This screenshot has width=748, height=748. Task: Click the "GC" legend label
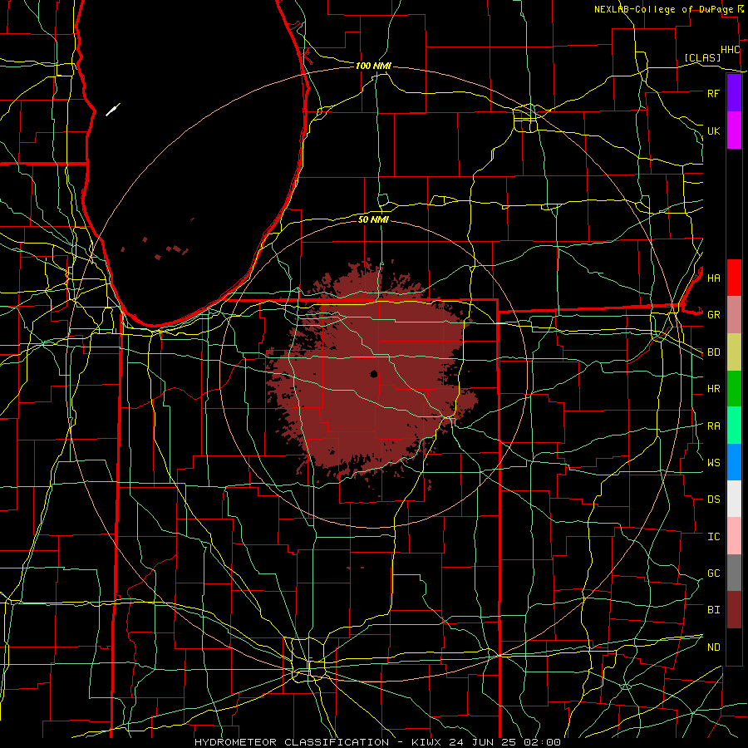(x=713, y=573)
